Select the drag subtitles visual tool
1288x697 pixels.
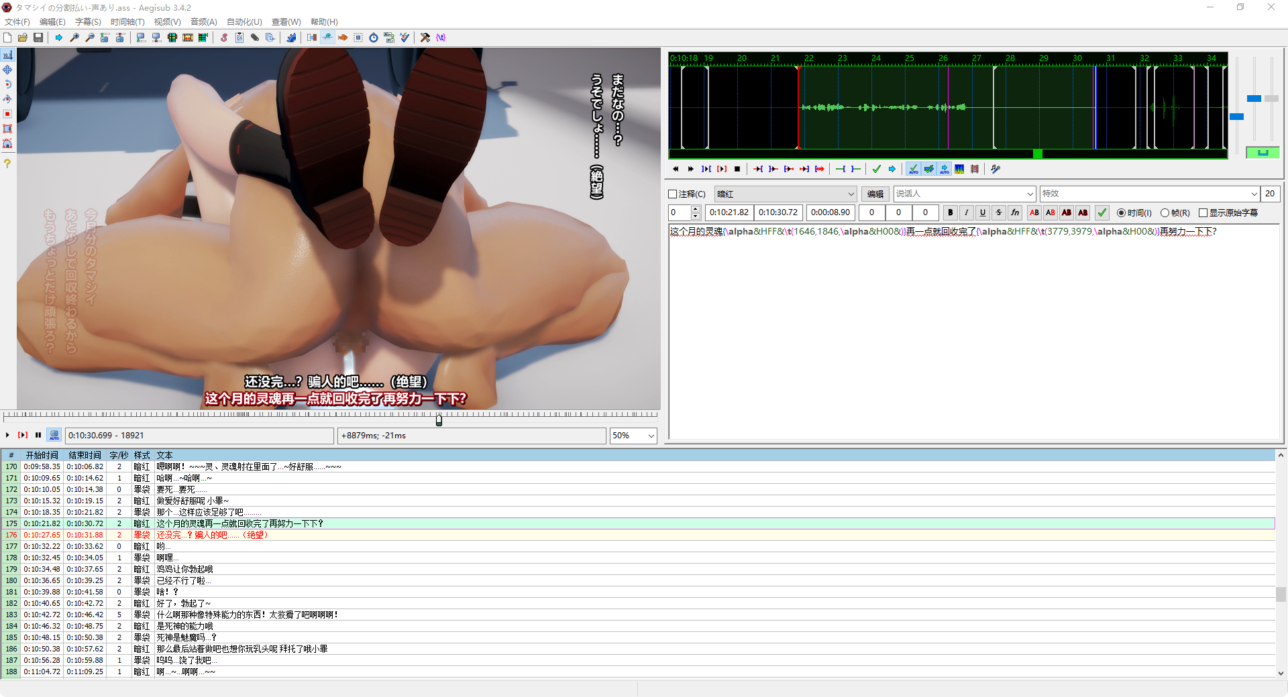(7, 70)
